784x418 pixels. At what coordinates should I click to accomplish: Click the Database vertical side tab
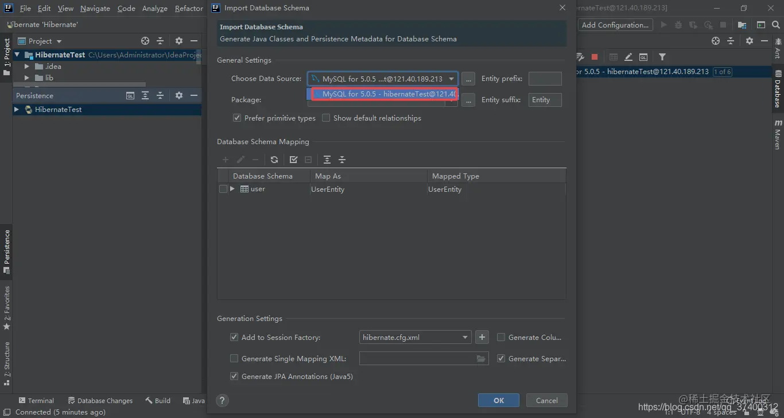pyautogui.click(x=778, y=89)
